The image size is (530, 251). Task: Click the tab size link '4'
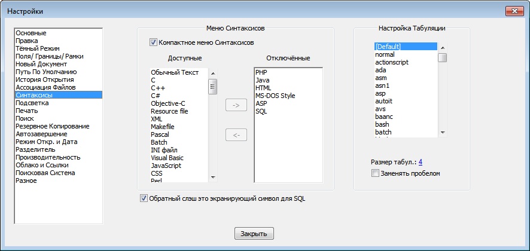tap(421, 161)
